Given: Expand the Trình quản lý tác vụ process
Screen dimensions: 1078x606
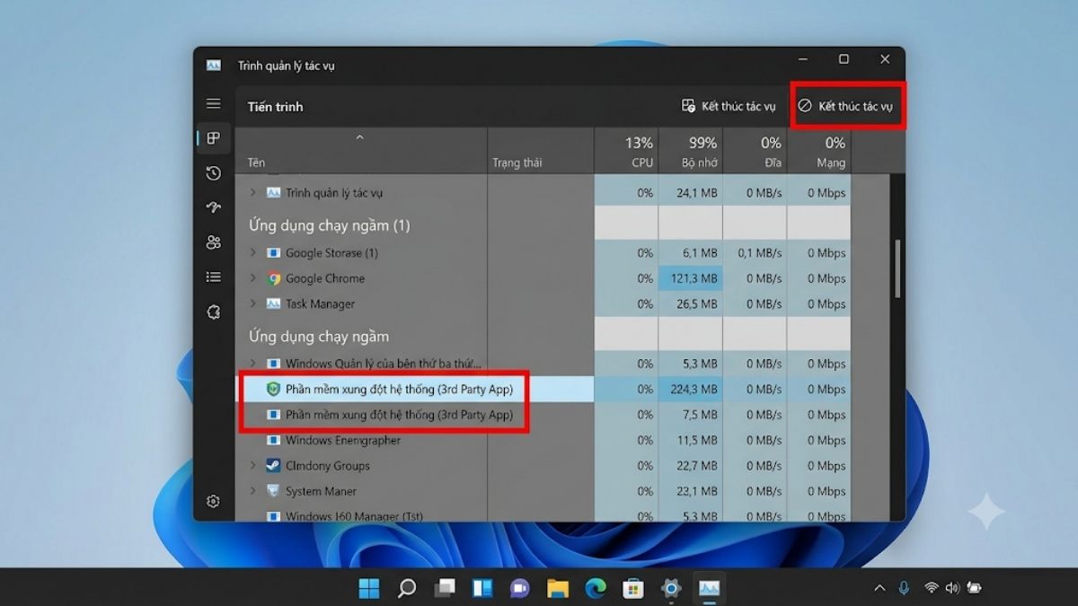Looking at the screenshot, I should (252, 192).
